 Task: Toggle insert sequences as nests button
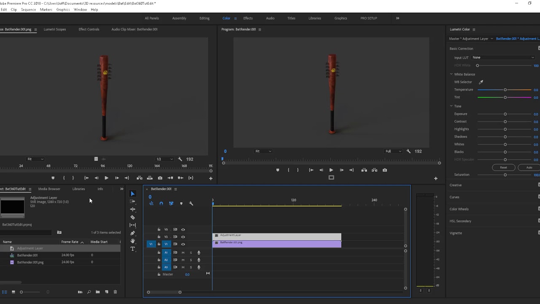[151, 204]
